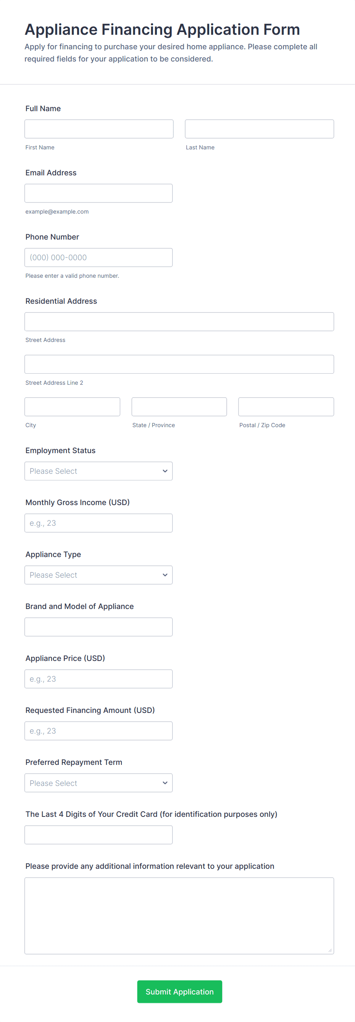The image size is (355, 1022).
Task: Focus the State / Province field
Action: (179, 407)
